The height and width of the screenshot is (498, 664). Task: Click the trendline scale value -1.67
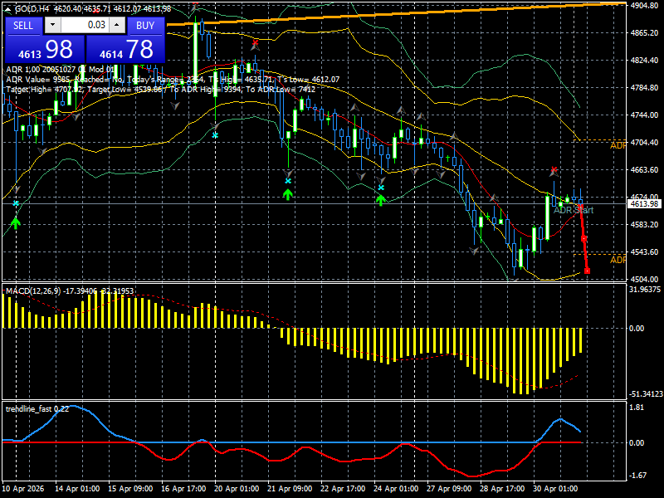tap(637, 476)
